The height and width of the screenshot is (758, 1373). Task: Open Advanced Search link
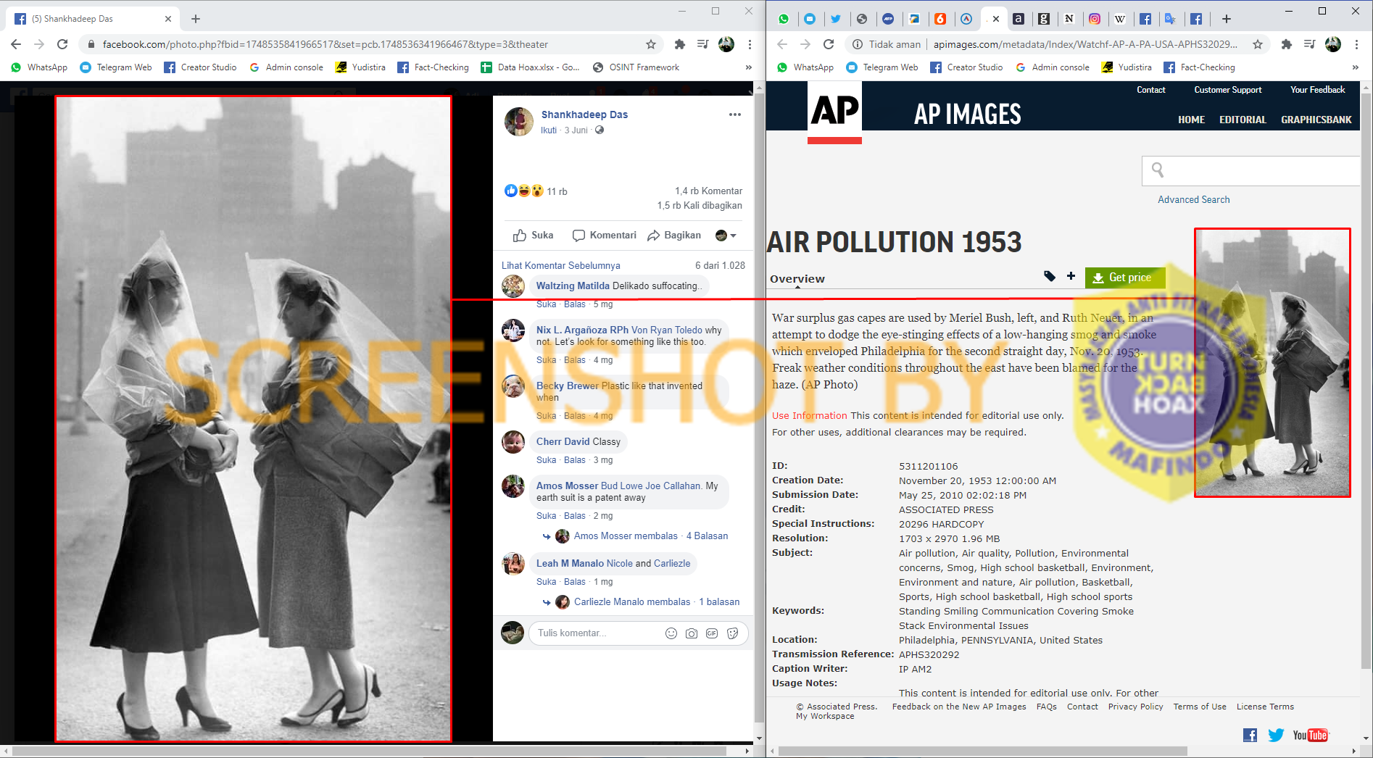(1193, 199)
